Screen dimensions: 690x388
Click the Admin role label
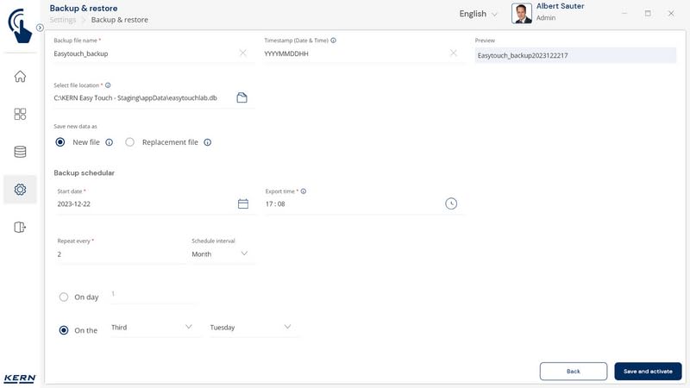[546, 18]
